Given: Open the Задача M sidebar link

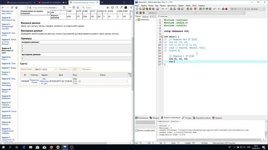Looking at the screenshot, I should tap(6, 90).
